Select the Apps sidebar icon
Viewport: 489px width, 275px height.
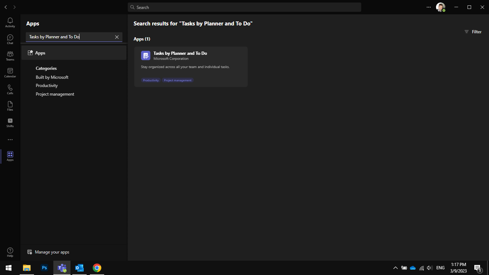[10, 156]
